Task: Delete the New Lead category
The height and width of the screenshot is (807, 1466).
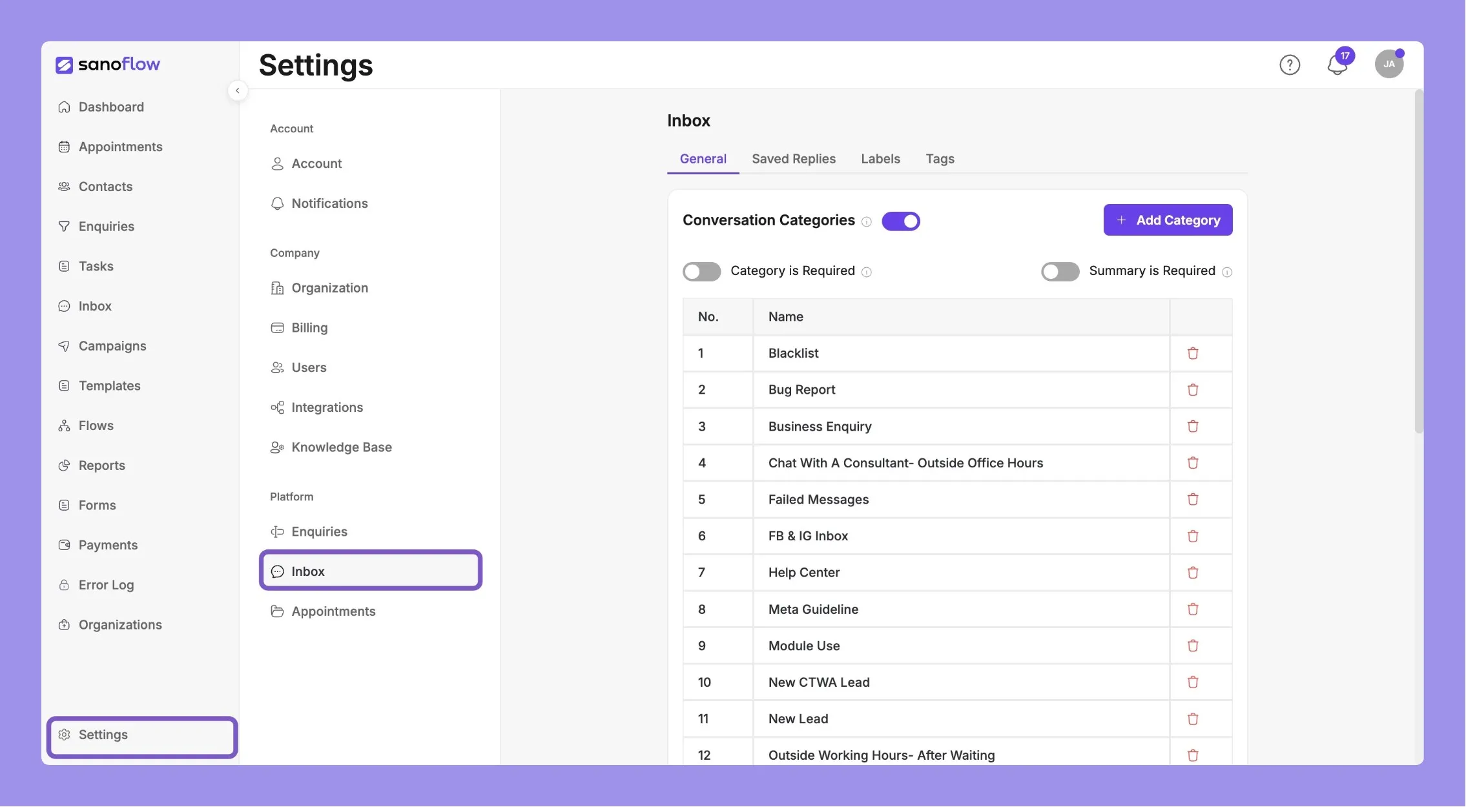Action: point(1193,719)
